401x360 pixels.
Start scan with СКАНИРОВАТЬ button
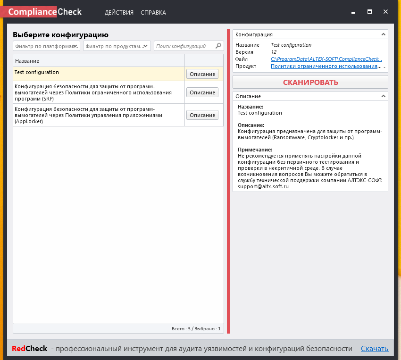(310, 82)
